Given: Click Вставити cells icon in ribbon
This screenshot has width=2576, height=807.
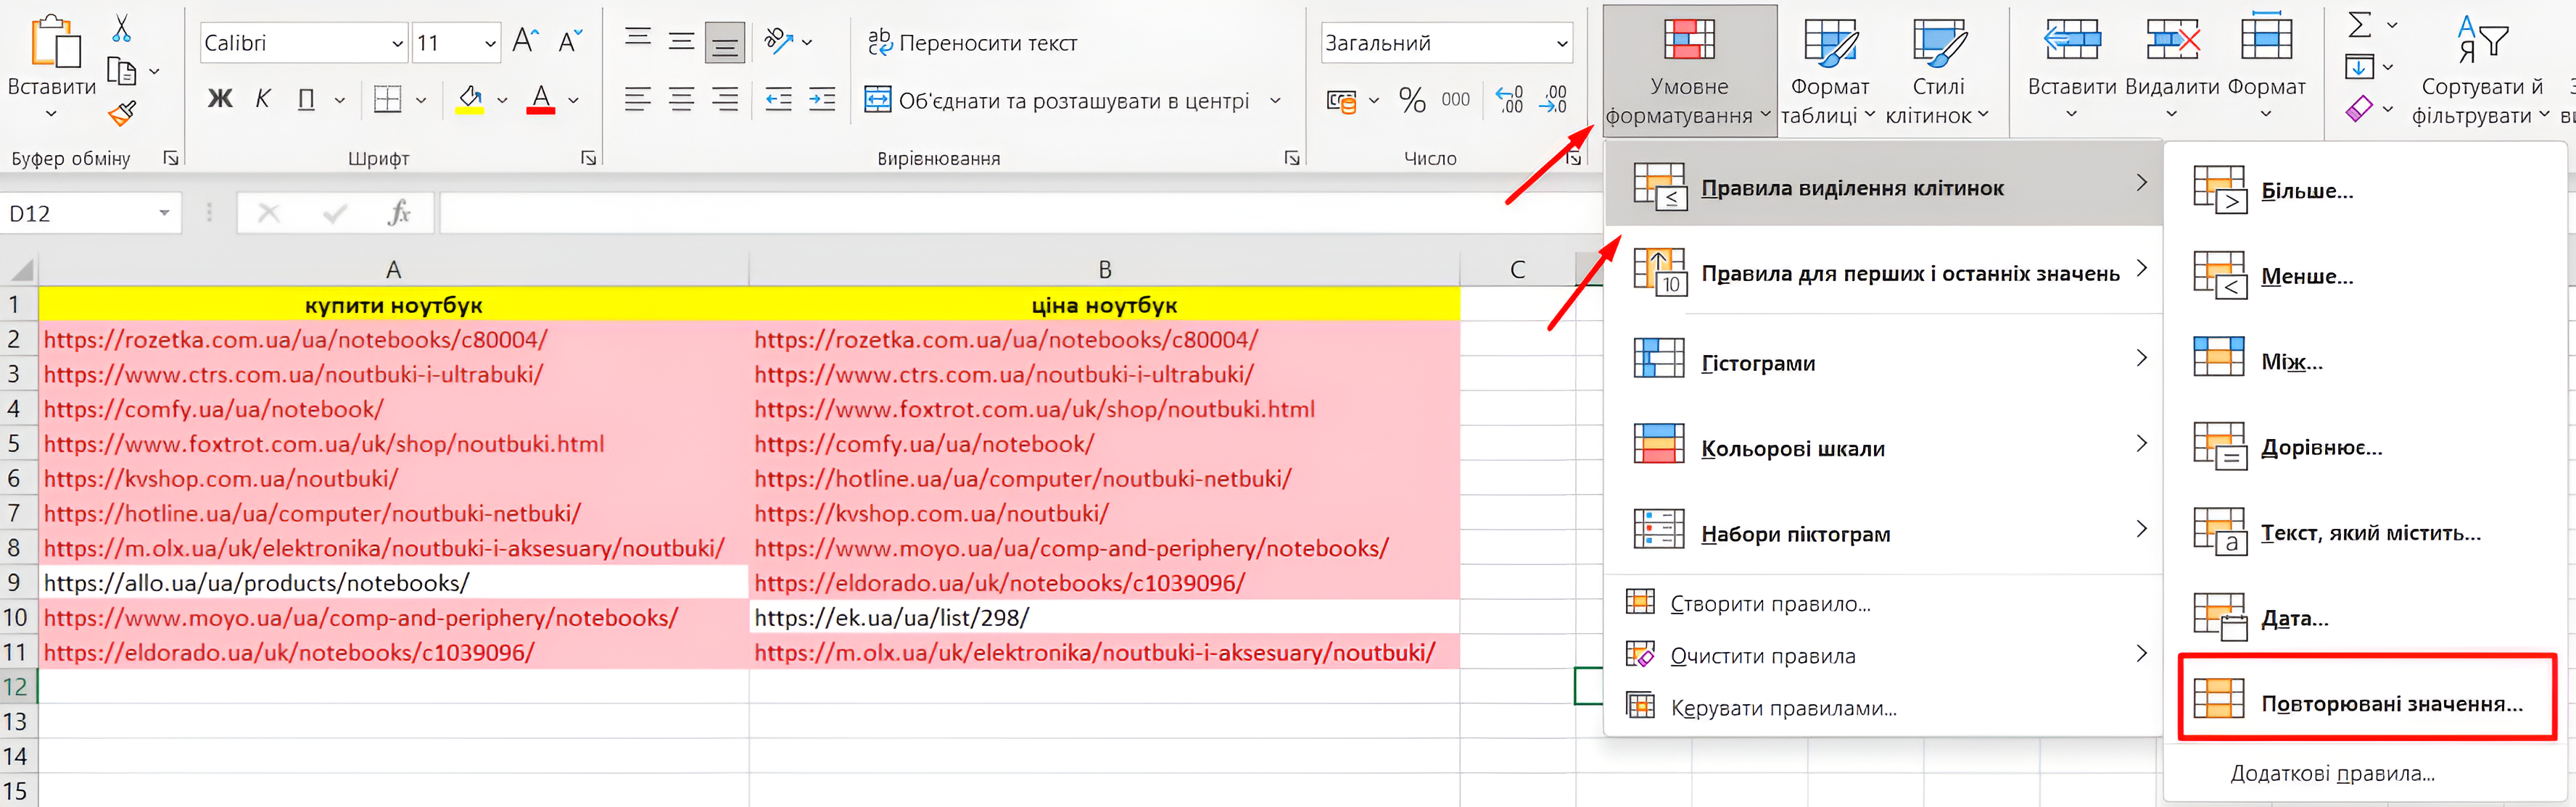Looking at the screenshot, I should [2072, 40].
